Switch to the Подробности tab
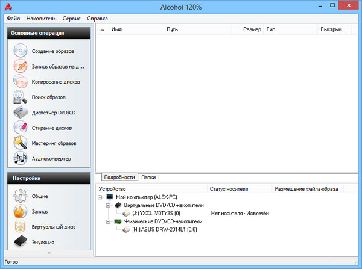Viewport: 362px width, 269px height. tap(119, 178)
